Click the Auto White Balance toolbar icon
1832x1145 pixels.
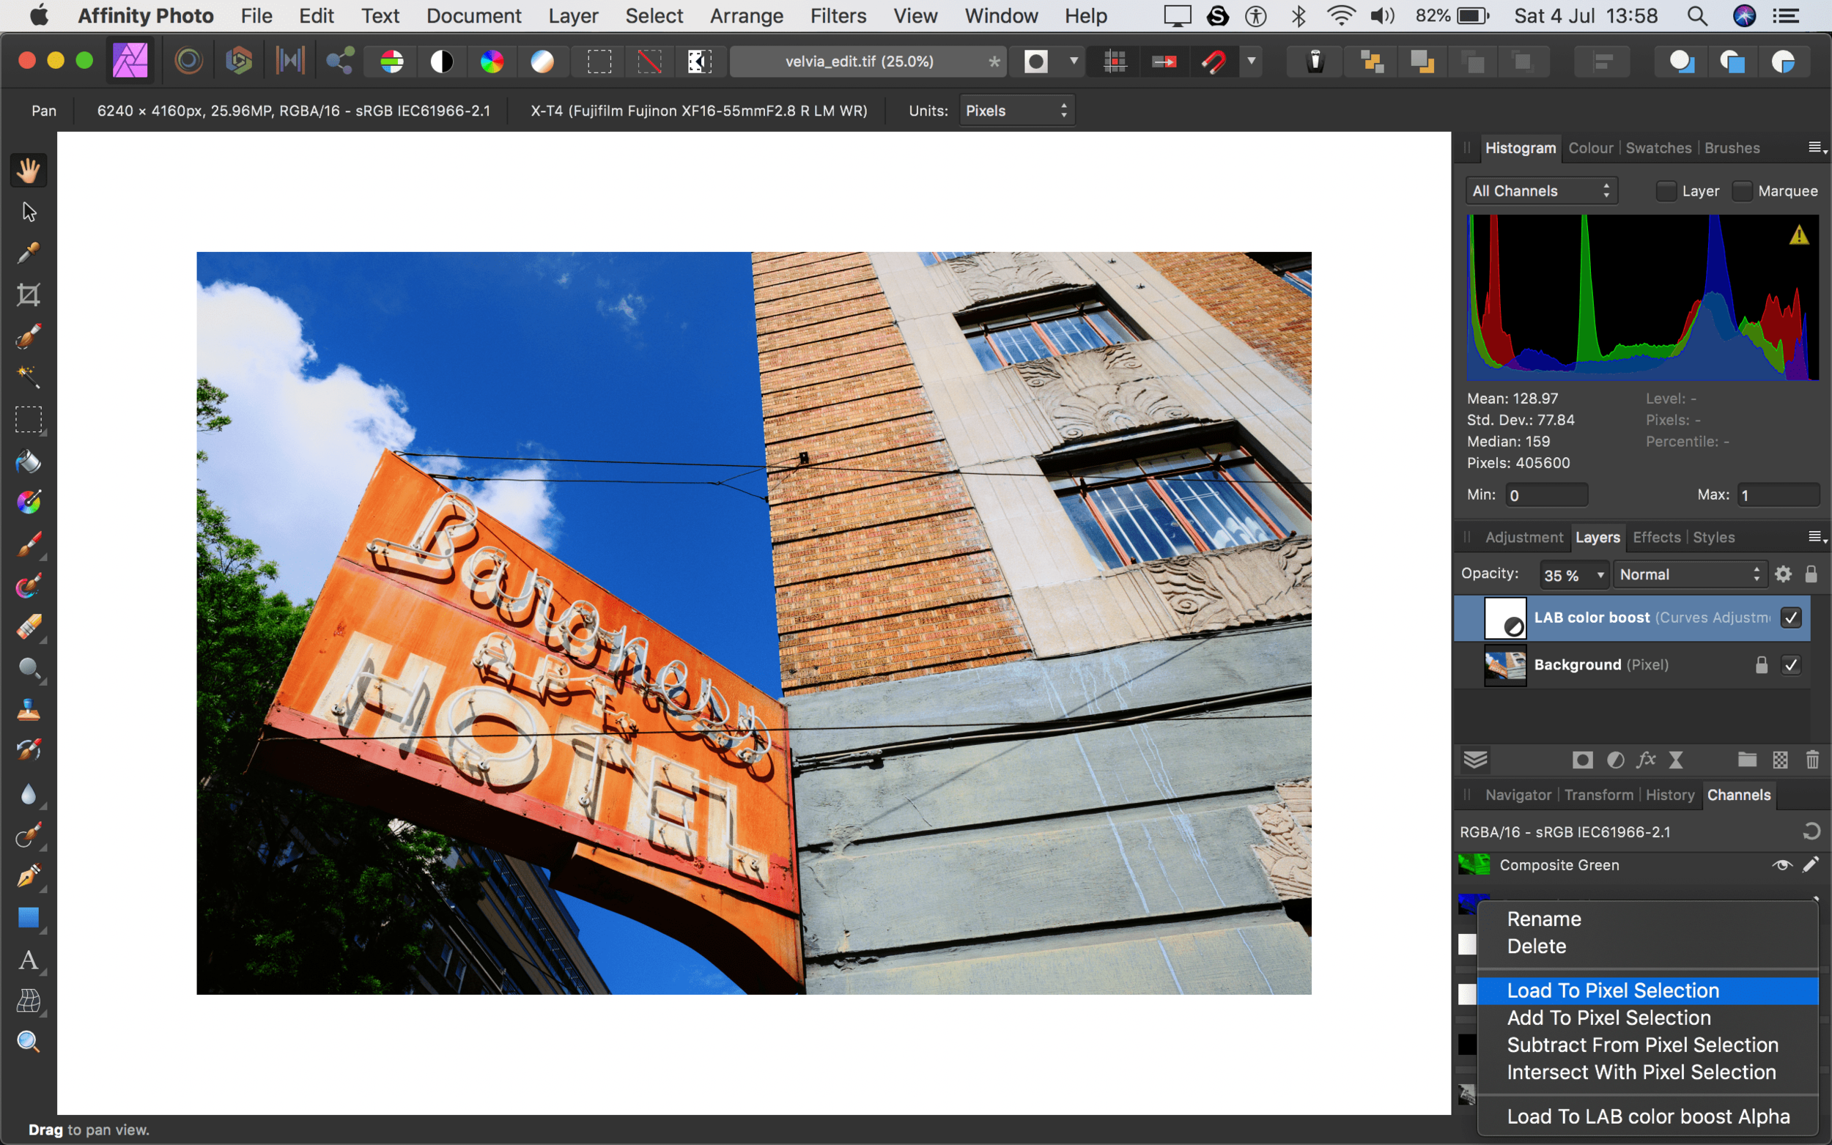542,62
